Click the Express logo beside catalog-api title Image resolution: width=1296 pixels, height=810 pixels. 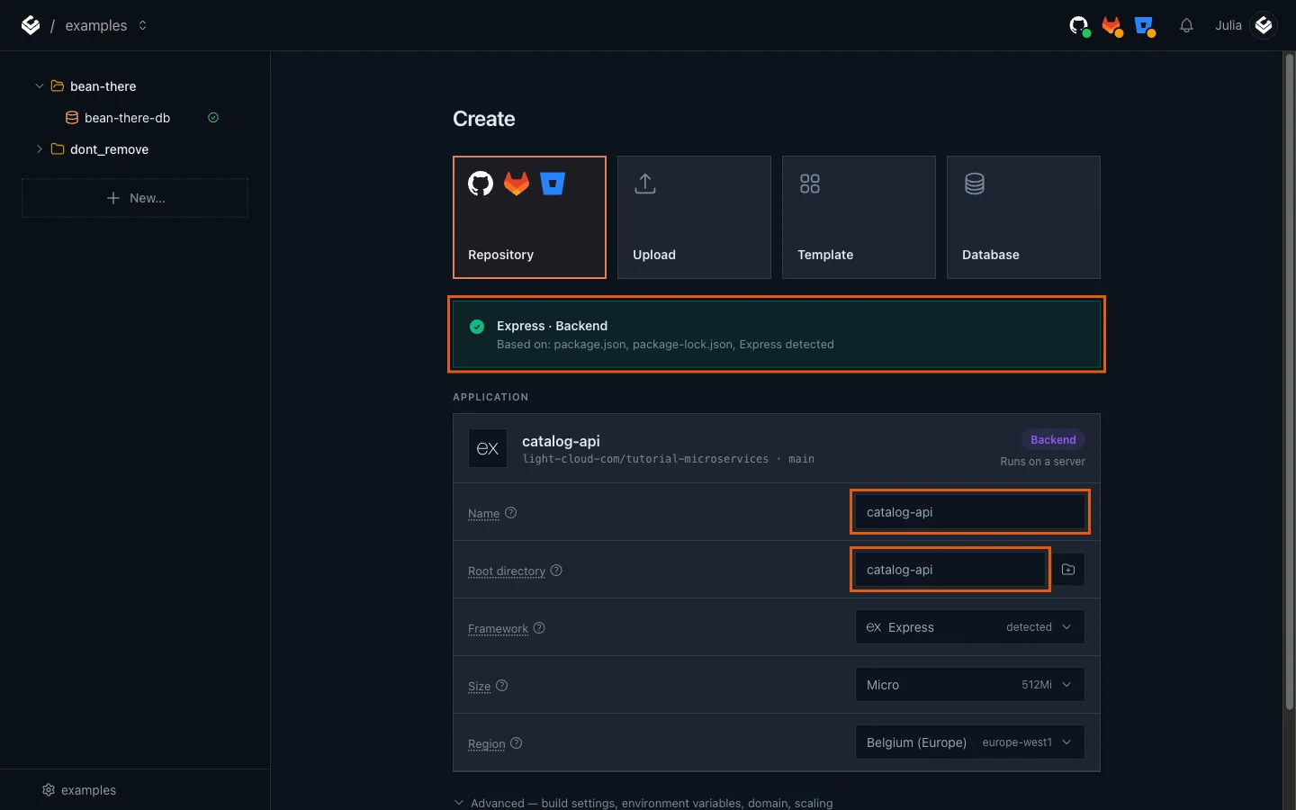click(x=488, y=448)
